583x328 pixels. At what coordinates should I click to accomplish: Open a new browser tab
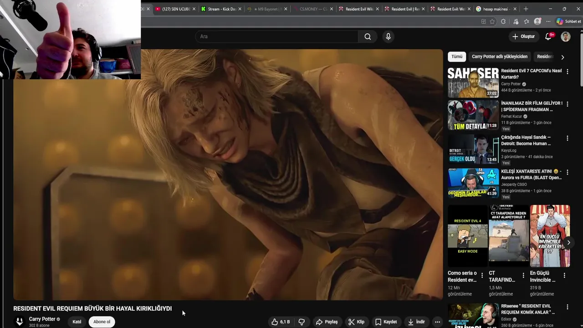click(x=526, y=9)
